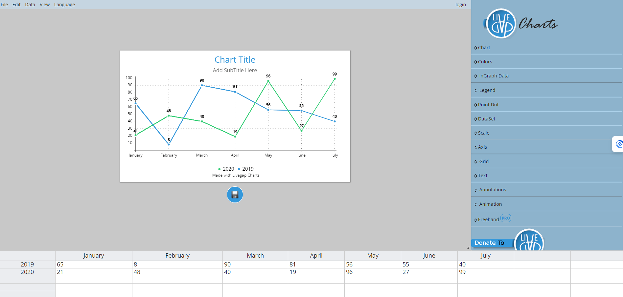This screenshot has width=623, height=297.
Task: Expand the Chart settings panel
Action: click(x=484, y=47)
